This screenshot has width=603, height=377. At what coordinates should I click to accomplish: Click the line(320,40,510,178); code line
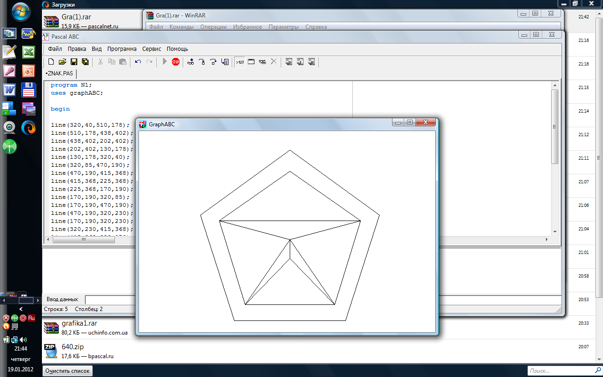pos(90,125)
